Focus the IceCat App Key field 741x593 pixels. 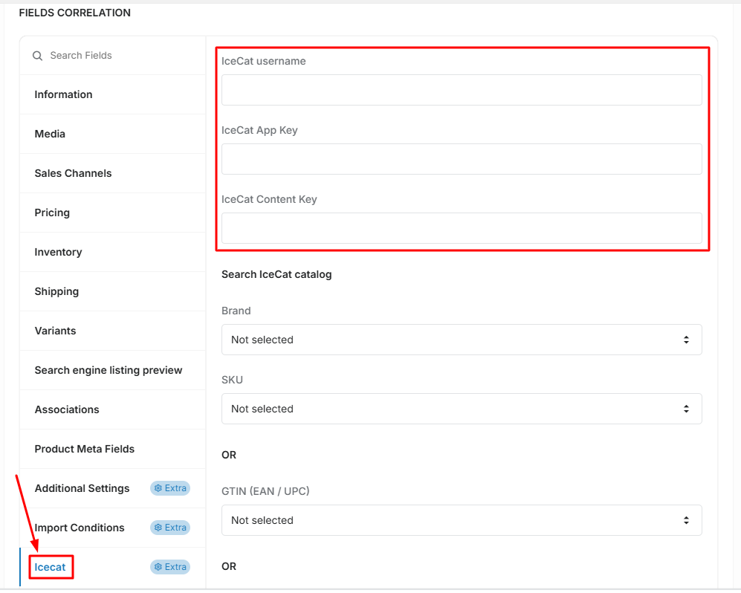(462, 159)
